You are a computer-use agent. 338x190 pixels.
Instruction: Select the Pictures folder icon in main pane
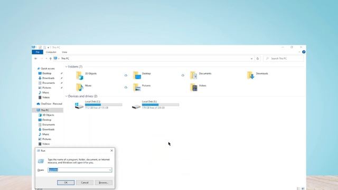tap(137, 88)
